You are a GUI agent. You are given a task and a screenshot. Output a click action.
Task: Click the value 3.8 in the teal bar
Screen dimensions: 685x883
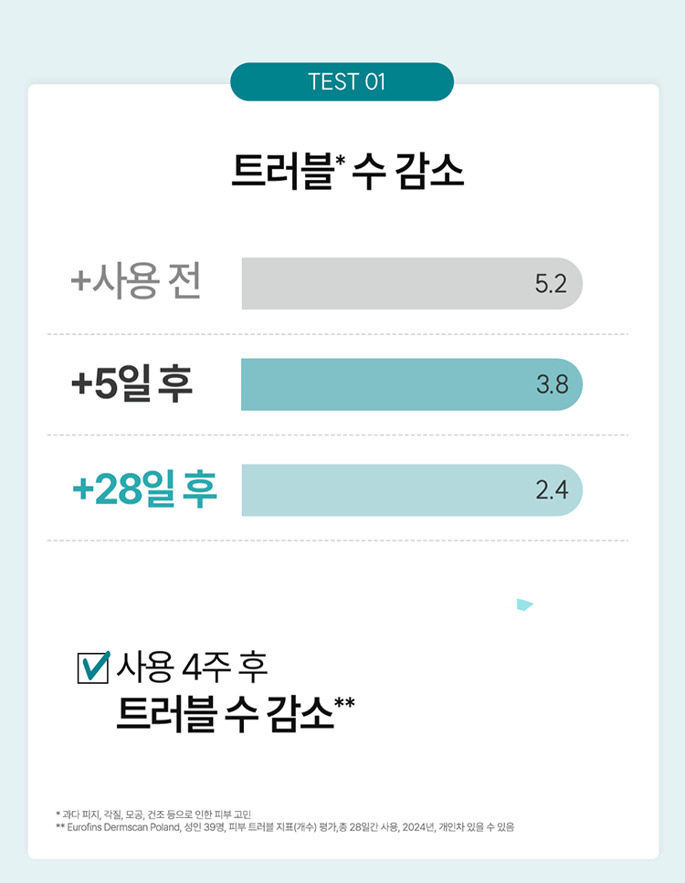tap(552, 384)
